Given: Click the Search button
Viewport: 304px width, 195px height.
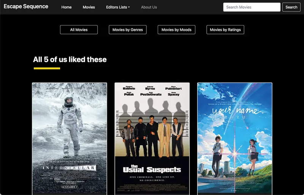Looking at the screenshot, I should pyautogui.click(x=291, y=7).
